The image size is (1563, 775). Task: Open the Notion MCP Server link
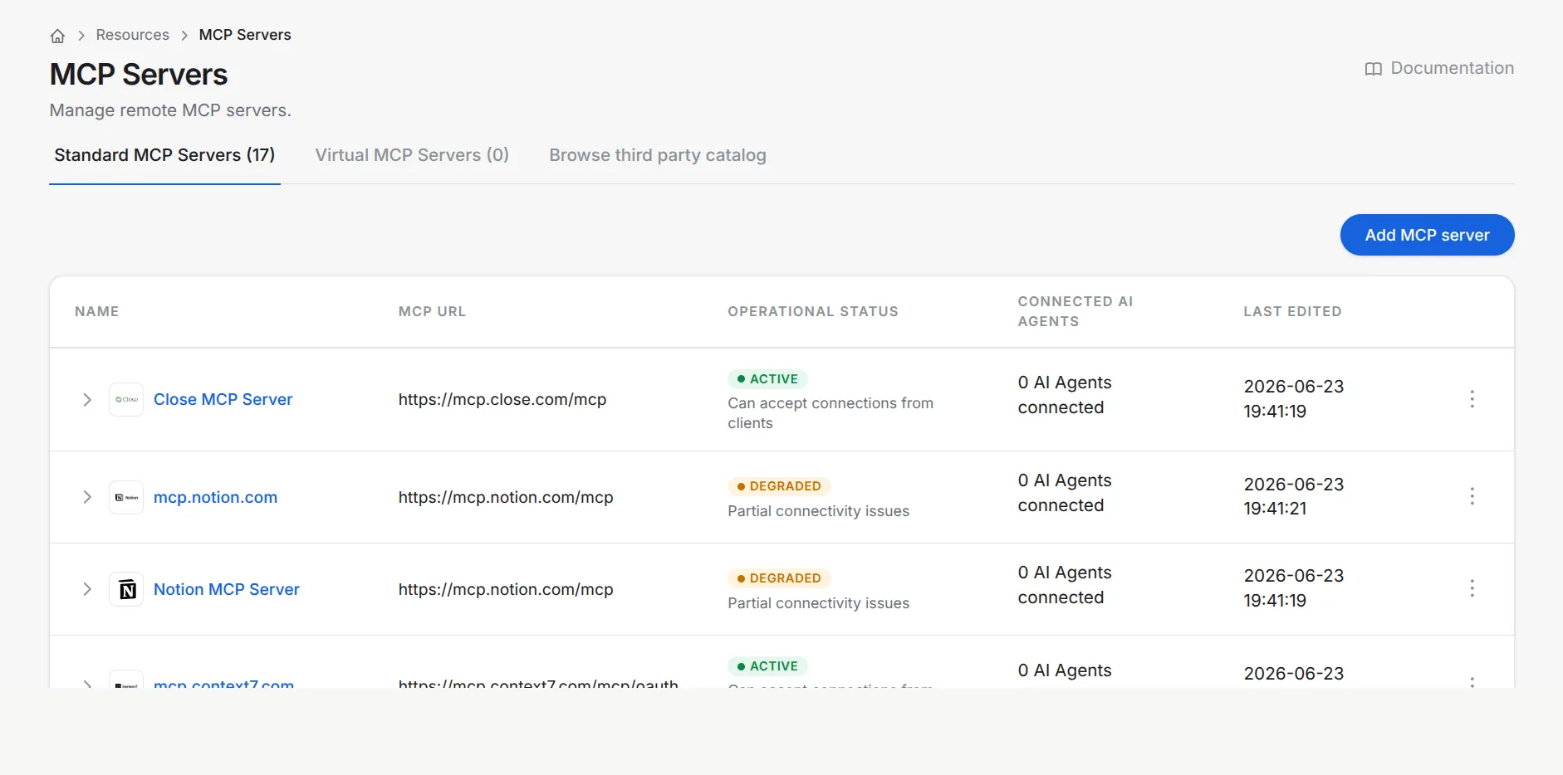[x=227, y=589]
